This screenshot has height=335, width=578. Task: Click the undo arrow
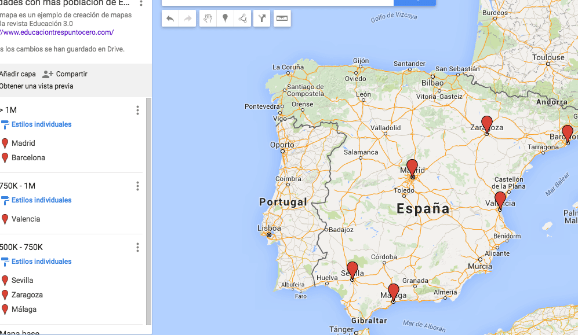pos(170,19)
